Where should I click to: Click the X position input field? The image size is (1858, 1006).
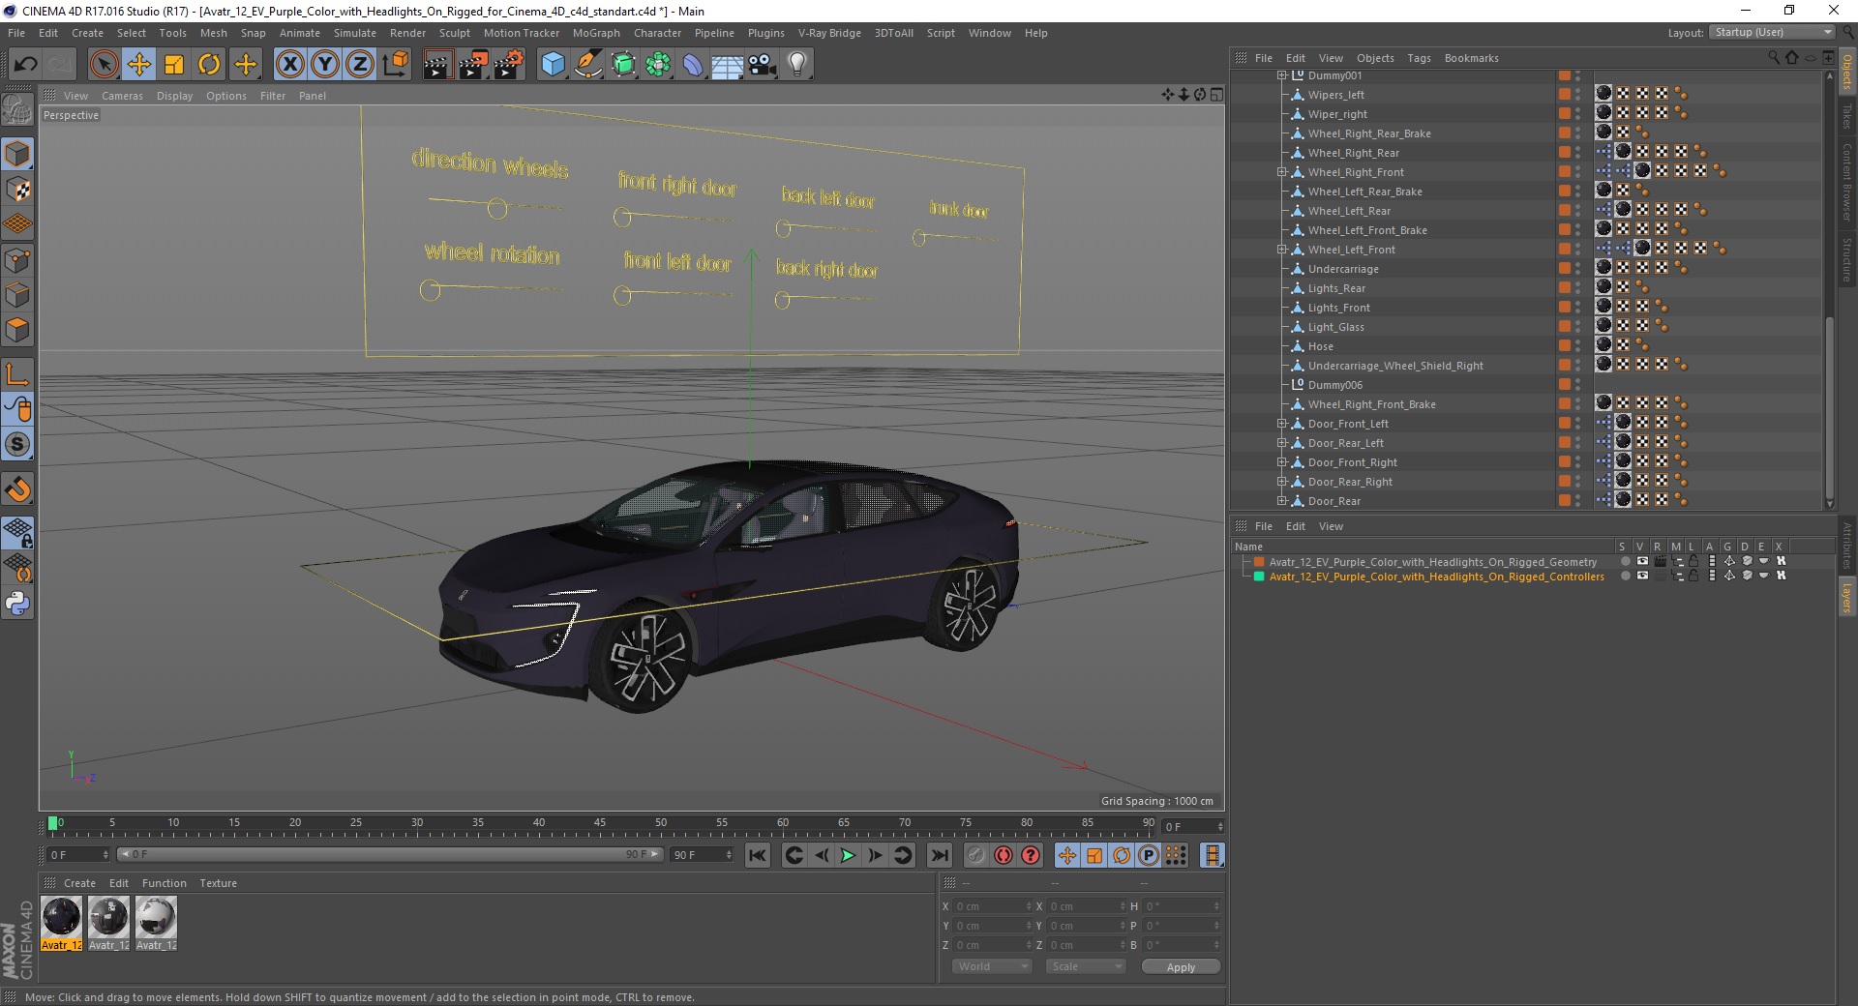click(991, 906)
